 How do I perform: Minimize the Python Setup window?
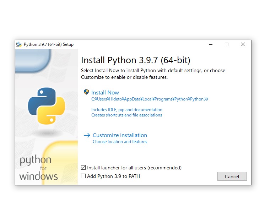pos(211,44)
